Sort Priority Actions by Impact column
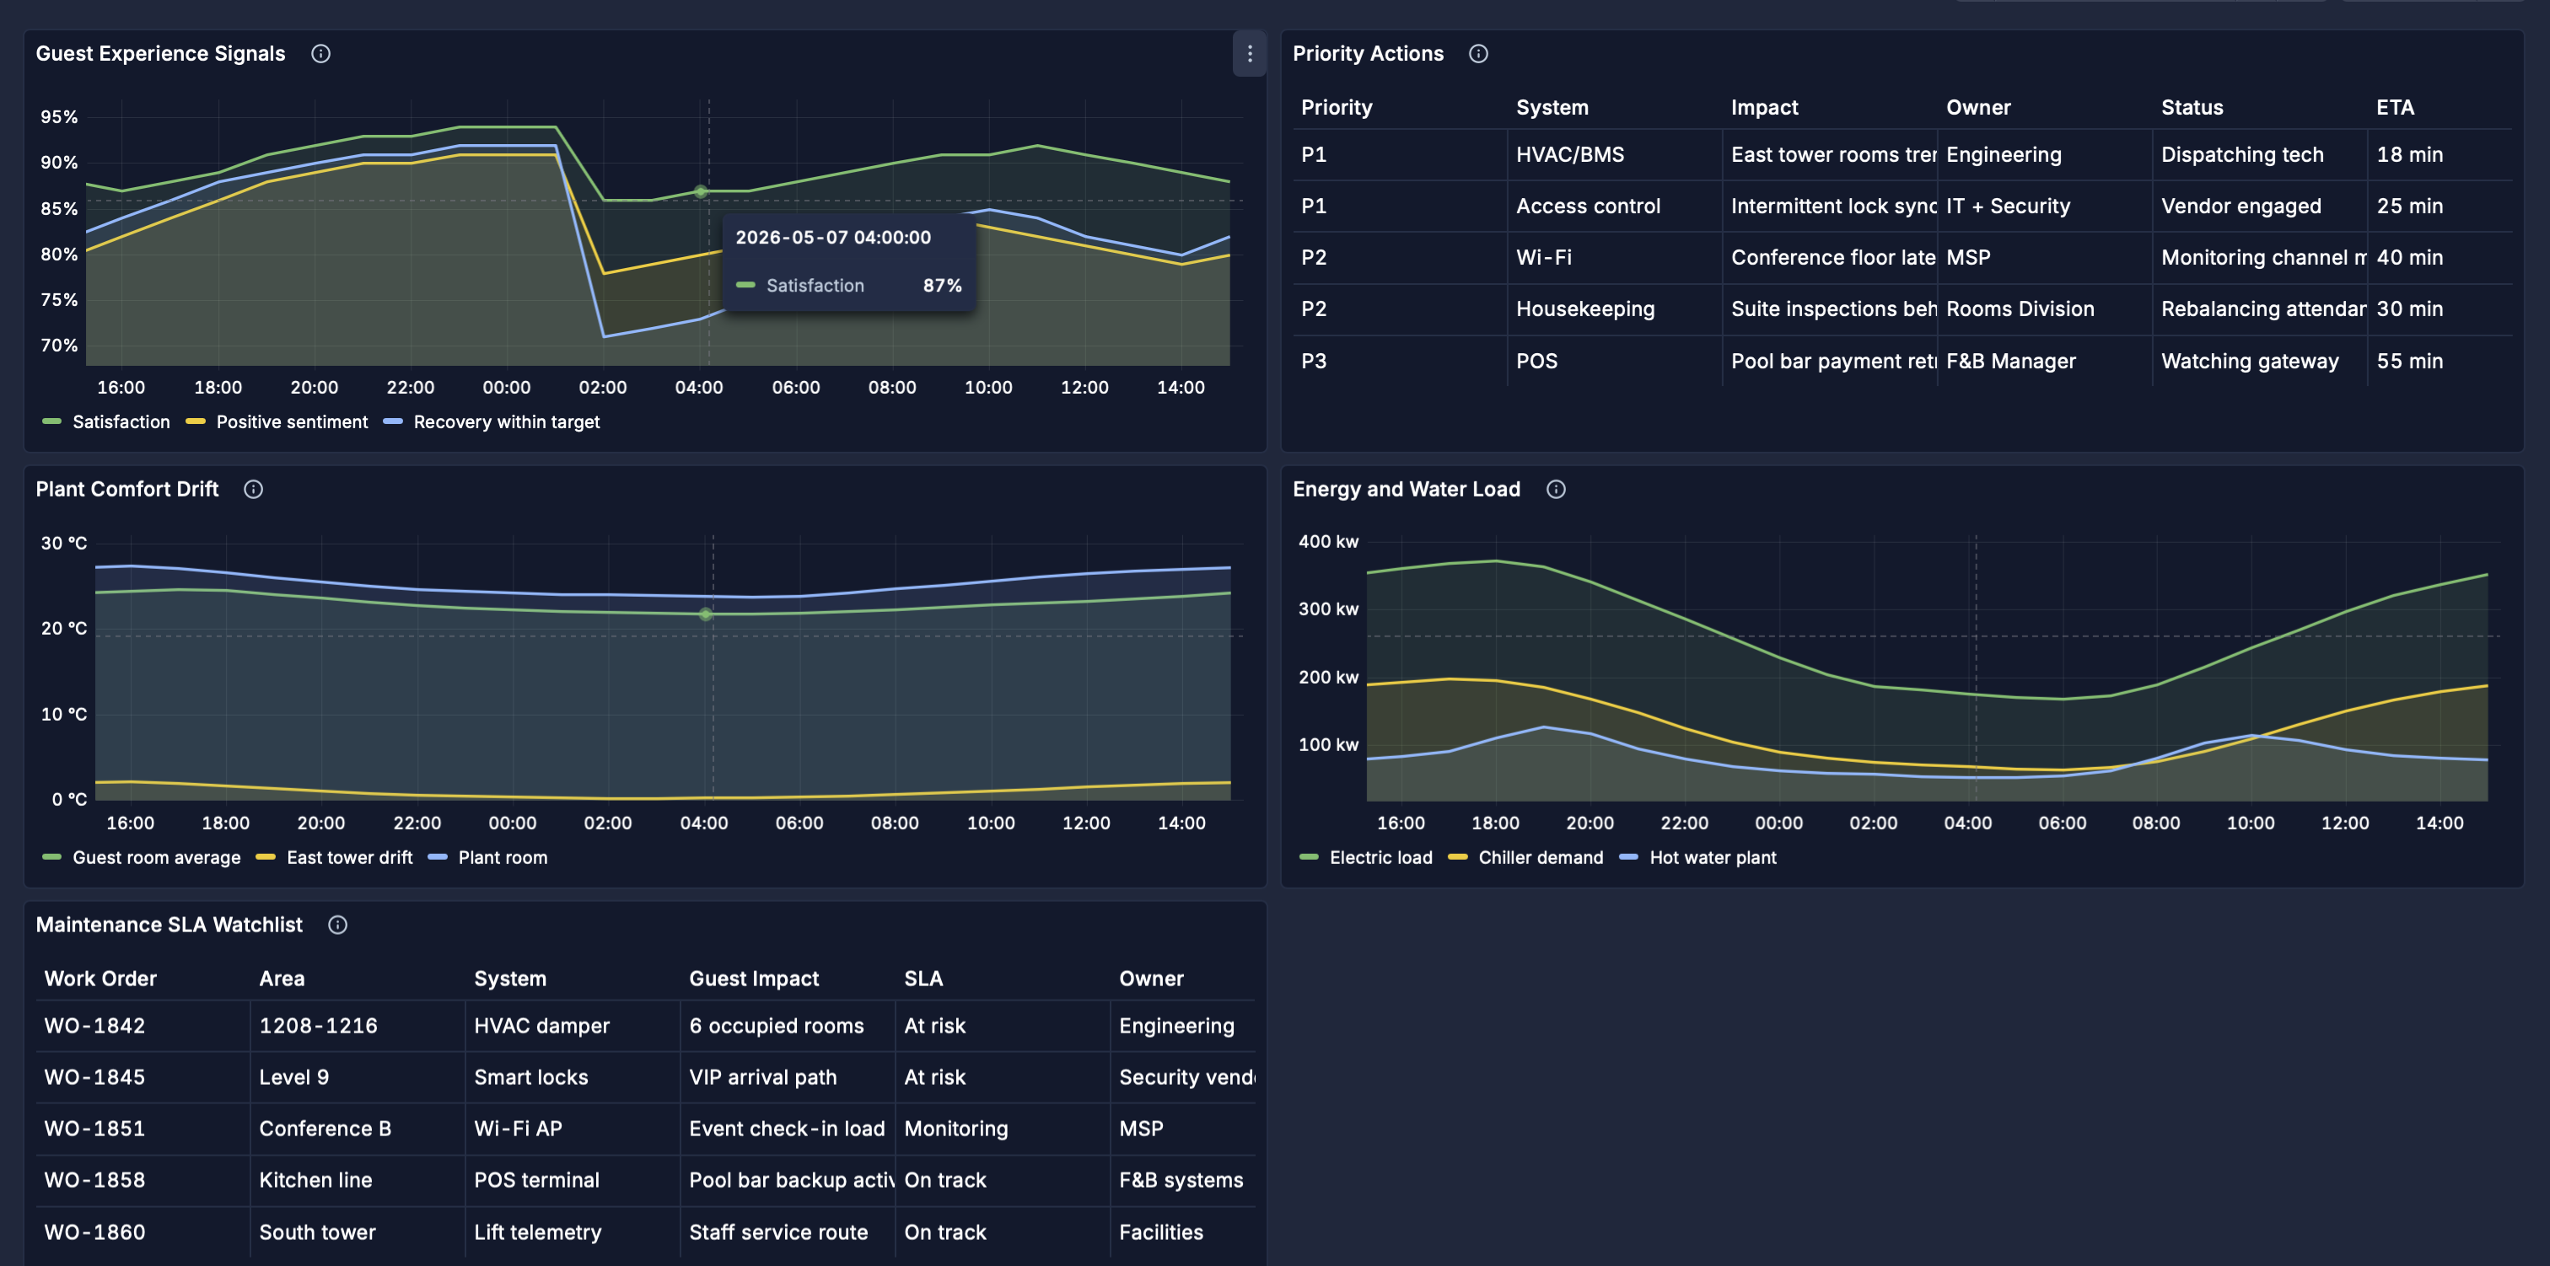Screen dimensions: 2550x1266 point(1764,107)
